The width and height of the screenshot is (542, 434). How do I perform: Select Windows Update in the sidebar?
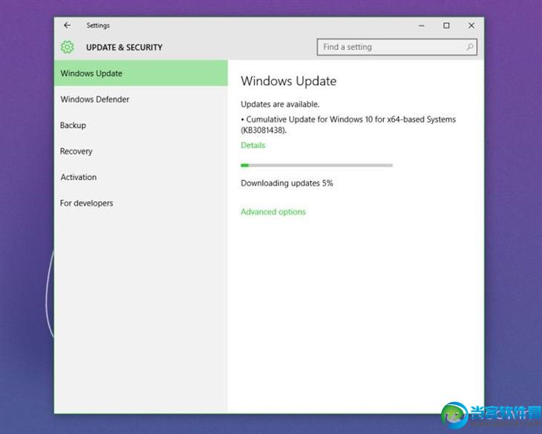[x=141, y=73]
